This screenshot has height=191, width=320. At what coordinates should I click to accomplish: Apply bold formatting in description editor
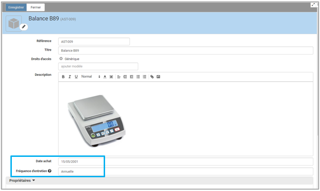point(63,77)
